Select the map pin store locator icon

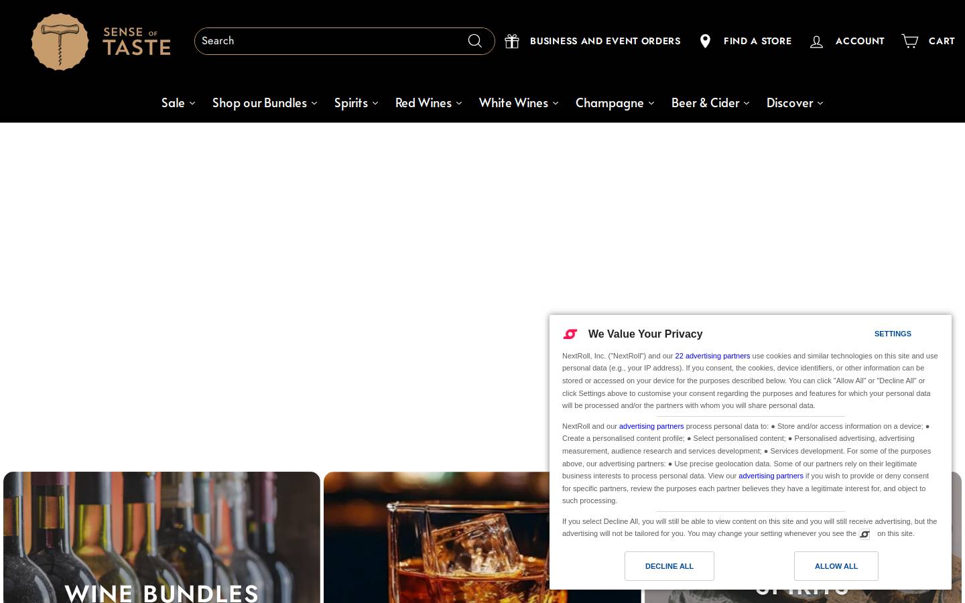pyautogui.click(x=705, y=42)
